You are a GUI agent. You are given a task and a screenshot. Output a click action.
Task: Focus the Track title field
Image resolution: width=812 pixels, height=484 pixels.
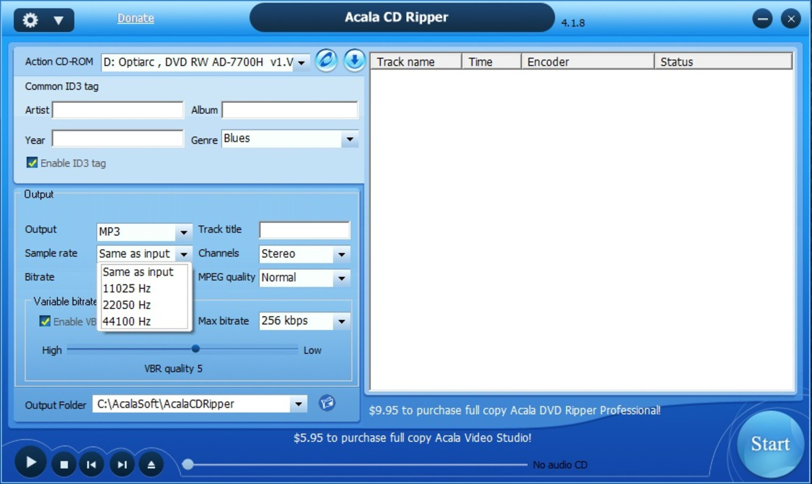pos(305,230)
